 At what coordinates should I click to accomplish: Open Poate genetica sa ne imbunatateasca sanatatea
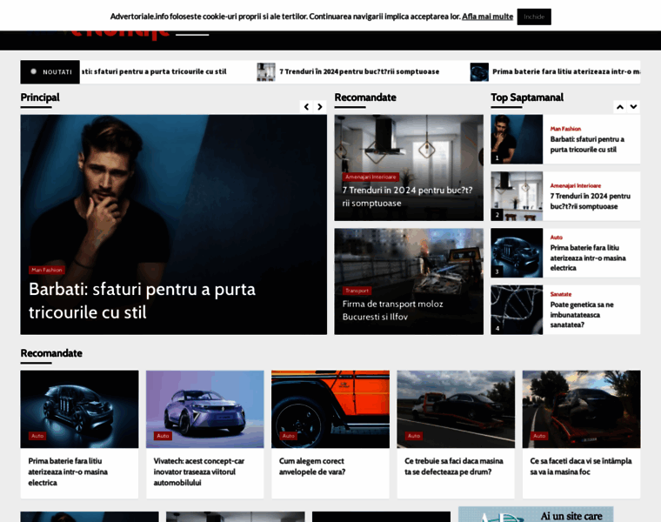[x=582, y=315]
